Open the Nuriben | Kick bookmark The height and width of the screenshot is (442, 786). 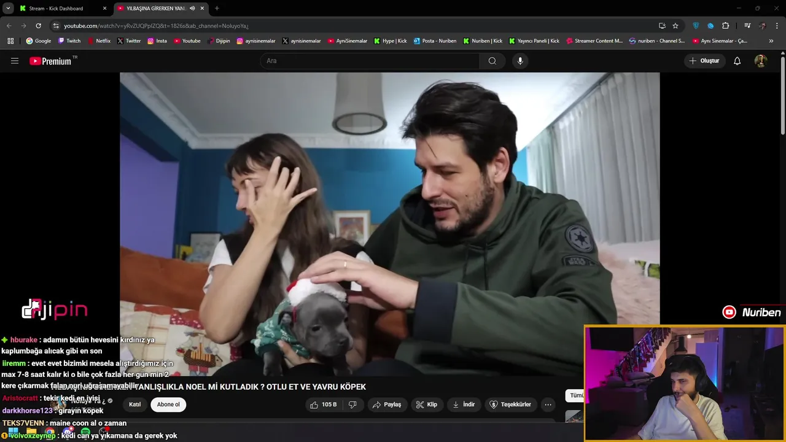483,41
